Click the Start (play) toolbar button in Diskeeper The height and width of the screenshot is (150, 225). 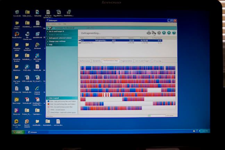[159, 33]
